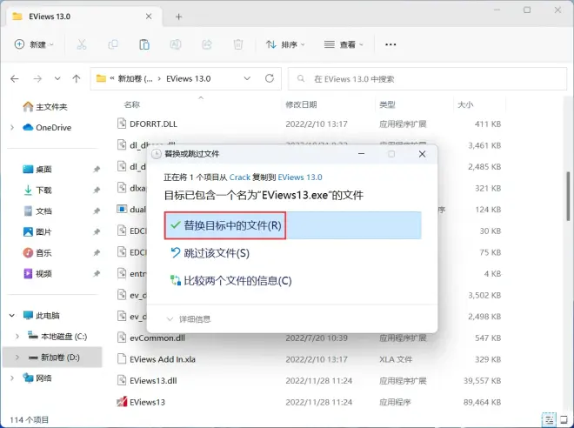Collapse the 此电脑 tree chevron
The height and width of the screenshot is (428, 574).
(12, 315)
